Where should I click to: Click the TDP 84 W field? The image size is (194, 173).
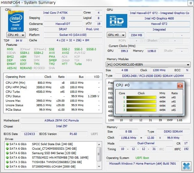pos(19,41)
